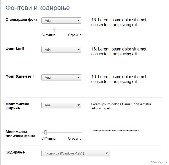169x165 pixels.
Task: Click the fixed-width font sample text
Action: pyautogui.click(x=121, y=106)
